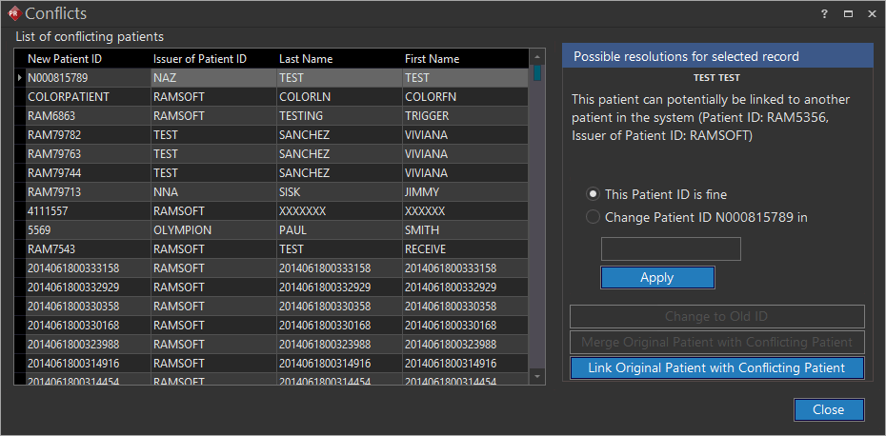Image resolution: width=886 pixels, height=436 pixels.
Task: Select the COLORPATIENT row
Action: (x=69, y=97)
